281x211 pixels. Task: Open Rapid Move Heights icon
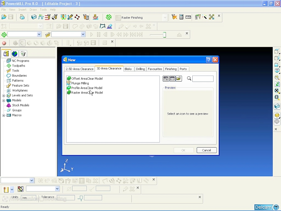pyautogui.click(x=48, y=17)
